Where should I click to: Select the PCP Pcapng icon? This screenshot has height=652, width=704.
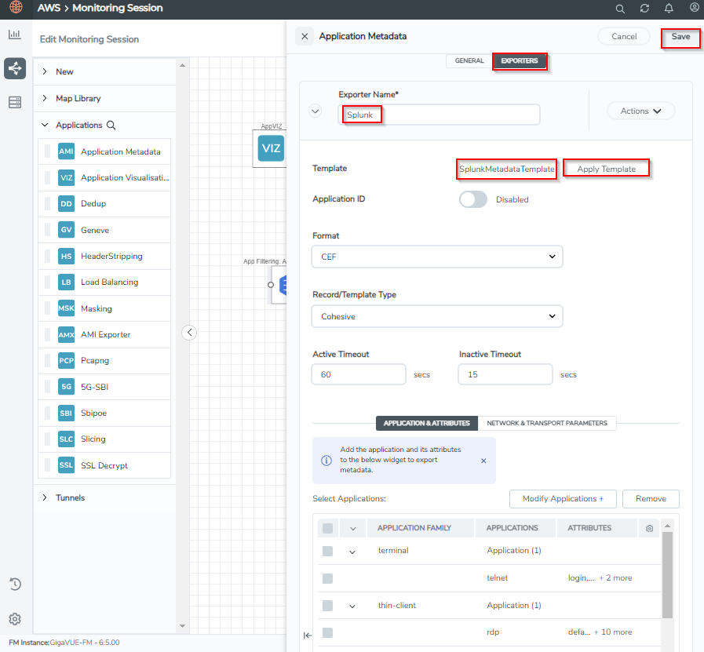[x=66, y=361]
